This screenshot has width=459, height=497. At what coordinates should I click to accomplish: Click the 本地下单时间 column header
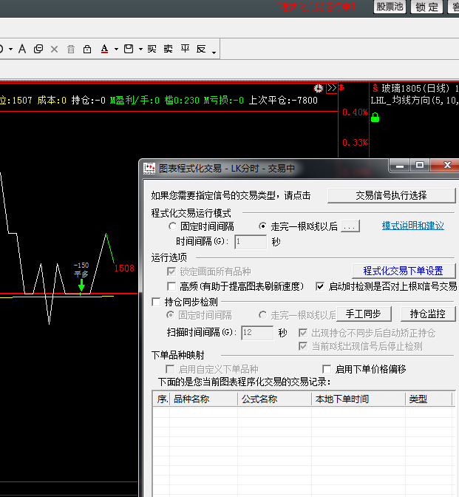pos(341,399)
